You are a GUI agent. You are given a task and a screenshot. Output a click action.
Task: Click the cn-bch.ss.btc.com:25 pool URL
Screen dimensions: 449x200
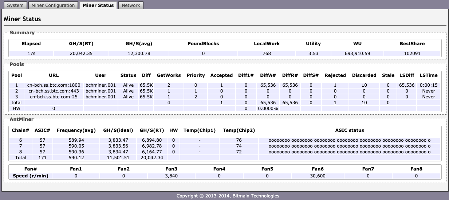[54, 97]
